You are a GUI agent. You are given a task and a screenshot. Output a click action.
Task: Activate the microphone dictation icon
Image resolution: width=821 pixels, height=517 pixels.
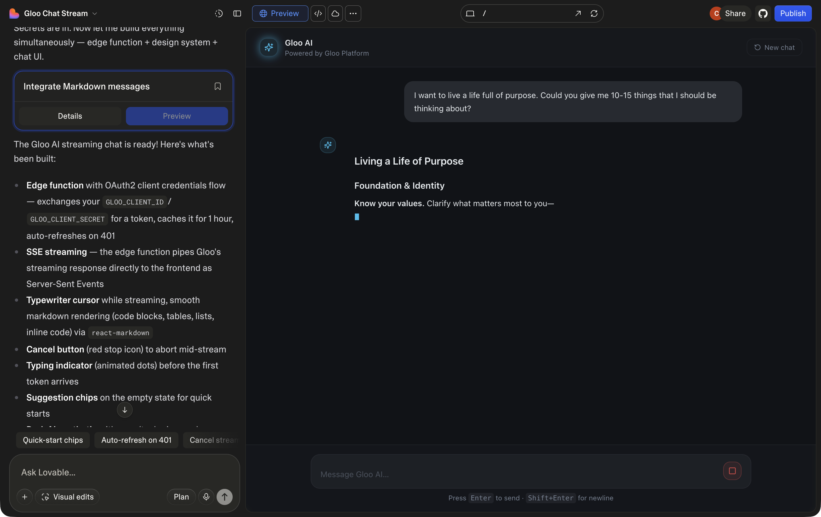206,497
